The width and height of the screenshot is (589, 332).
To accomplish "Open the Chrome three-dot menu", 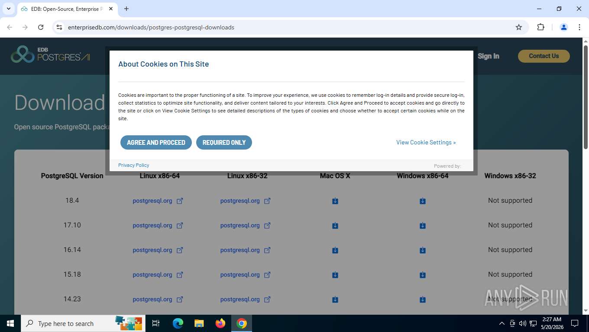I will 579,27.
